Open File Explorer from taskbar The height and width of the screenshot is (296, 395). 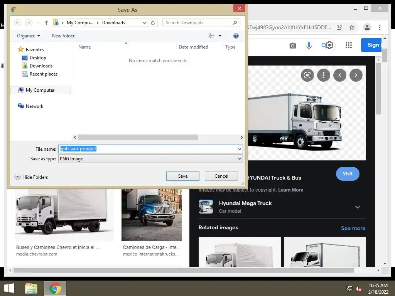click(31, 288)
